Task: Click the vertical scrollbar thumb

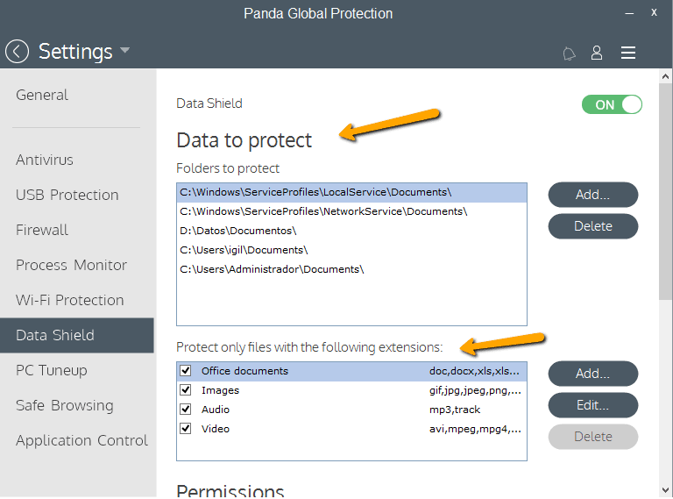Action: (x=665, y=192)
